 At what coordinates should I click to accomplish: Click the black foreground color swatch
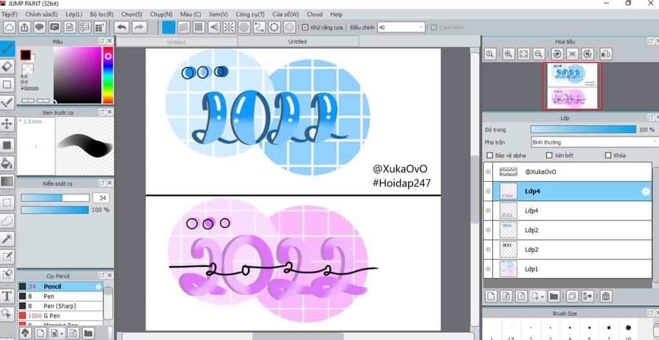26,55
